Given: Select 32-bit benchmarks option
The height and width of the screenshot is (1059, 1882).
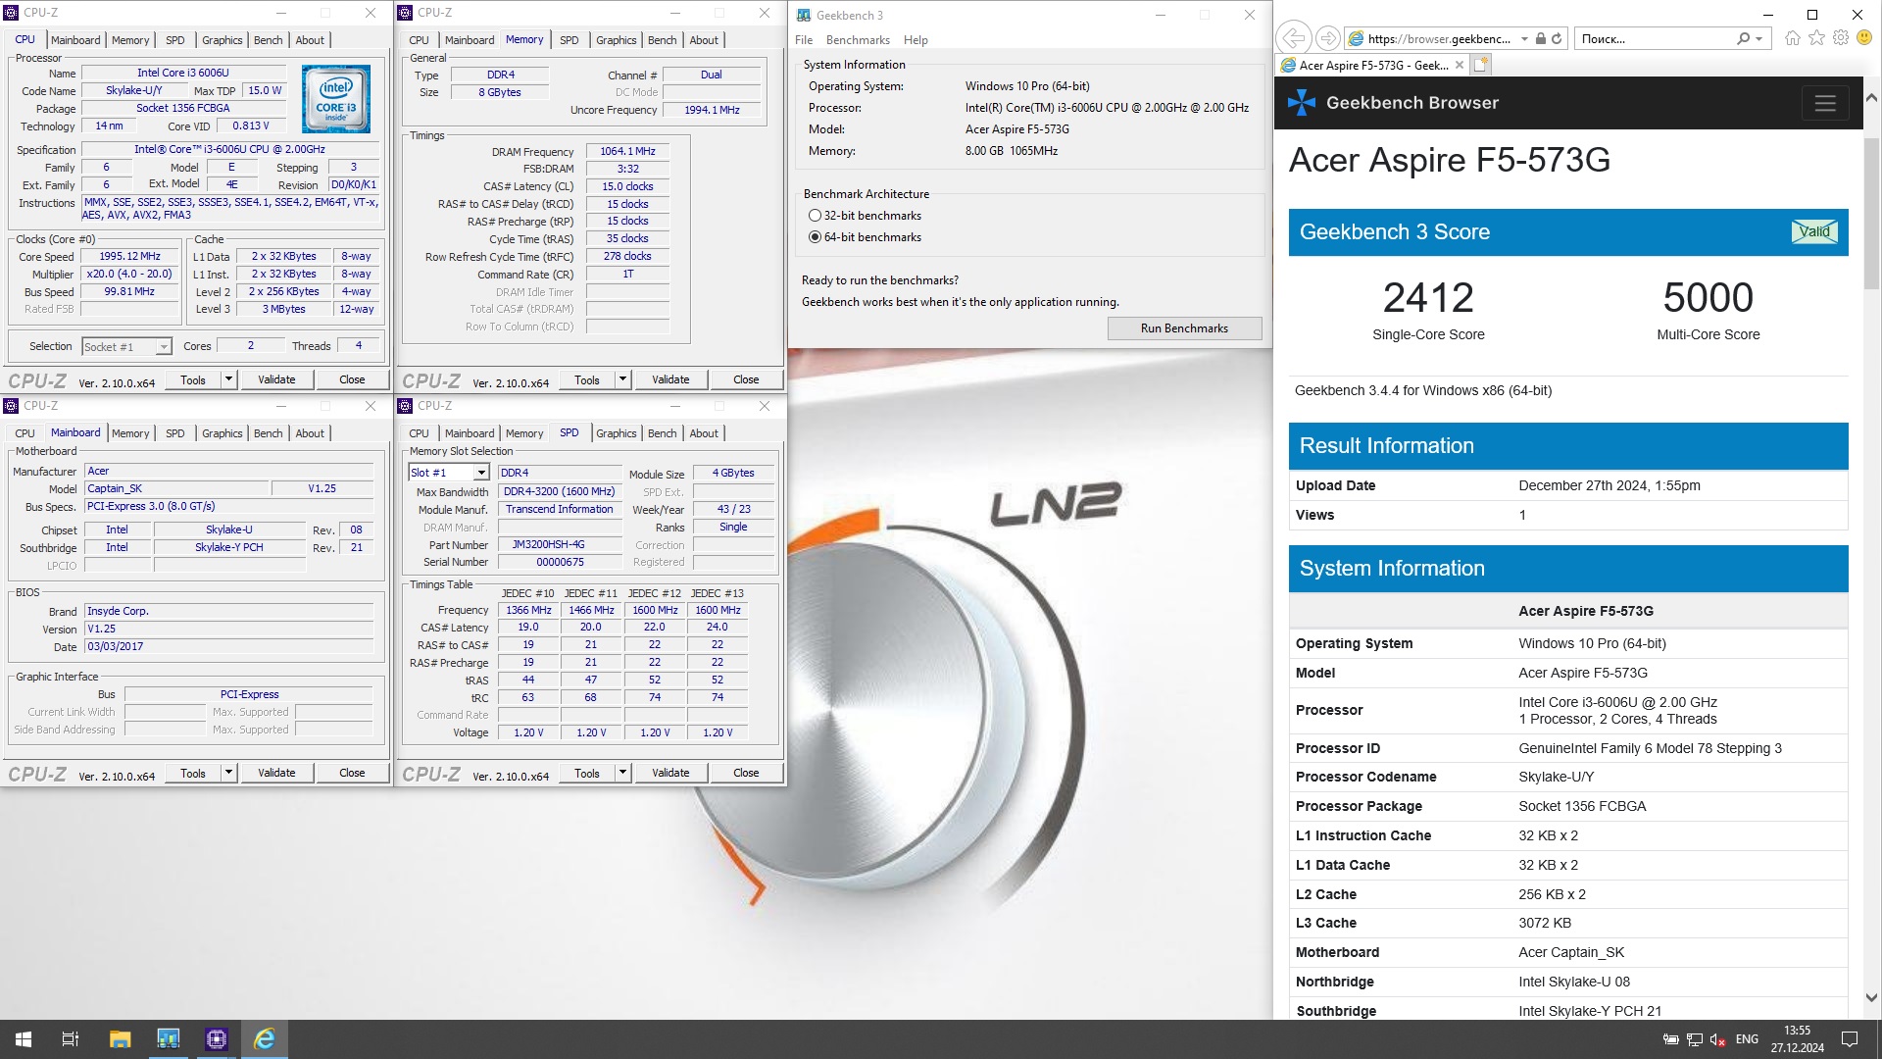Looking at the screenshot, I should coord(816,216).
